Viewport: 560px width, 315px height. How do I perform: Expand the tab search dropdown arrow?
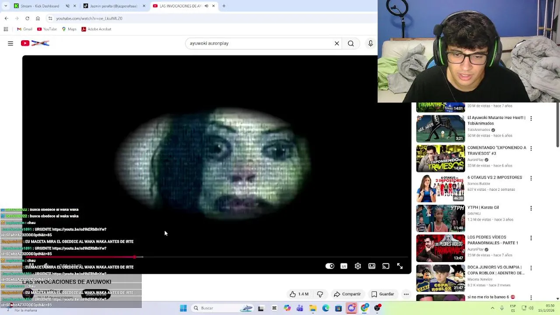tap(5, 6)
